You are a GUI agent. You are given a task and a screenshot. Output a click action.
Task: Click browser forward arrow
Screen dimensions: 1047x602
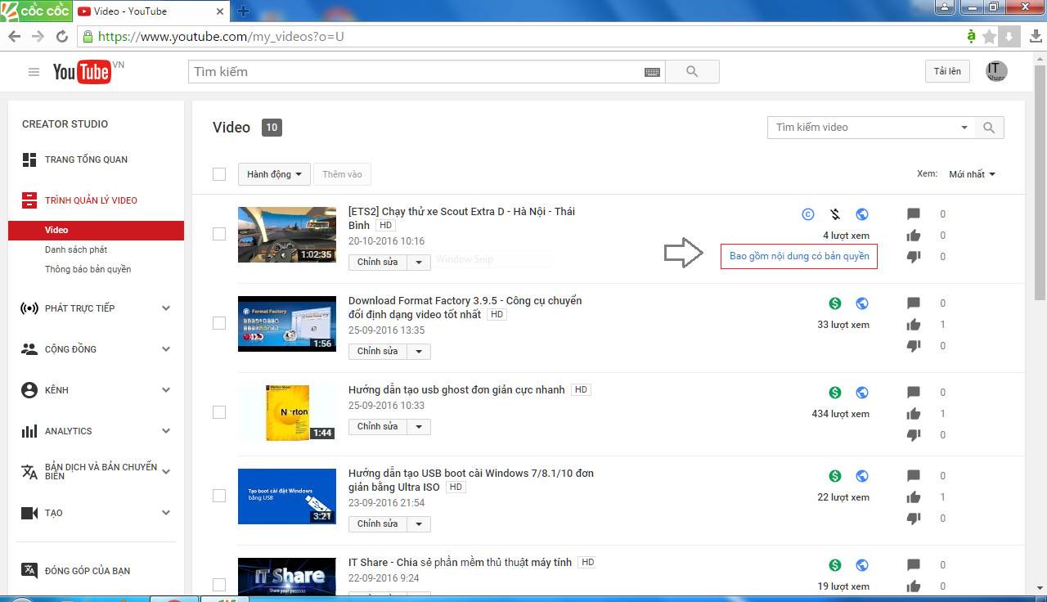click(38, 37)
